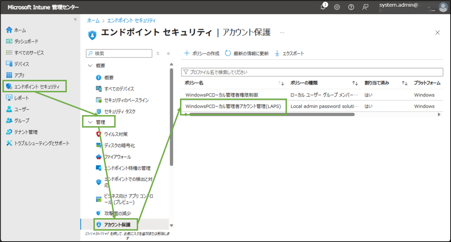
Task: Open the notifications bell icon
Action: point(324,7)
